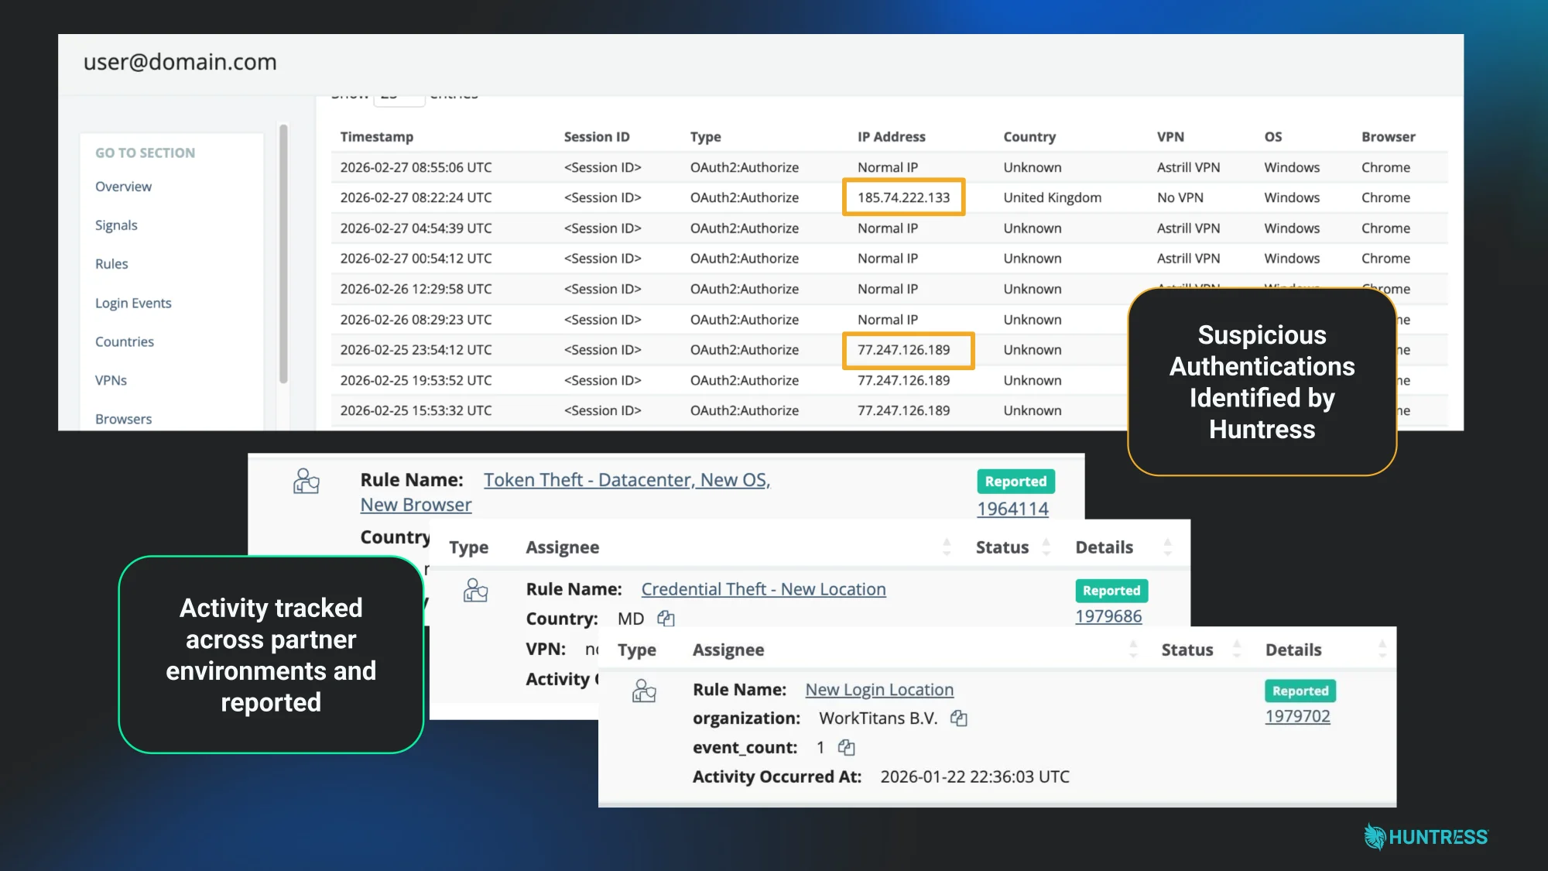1548x871 pixels.
Task: Jump to Login Events section
Action: coord(133,303)
